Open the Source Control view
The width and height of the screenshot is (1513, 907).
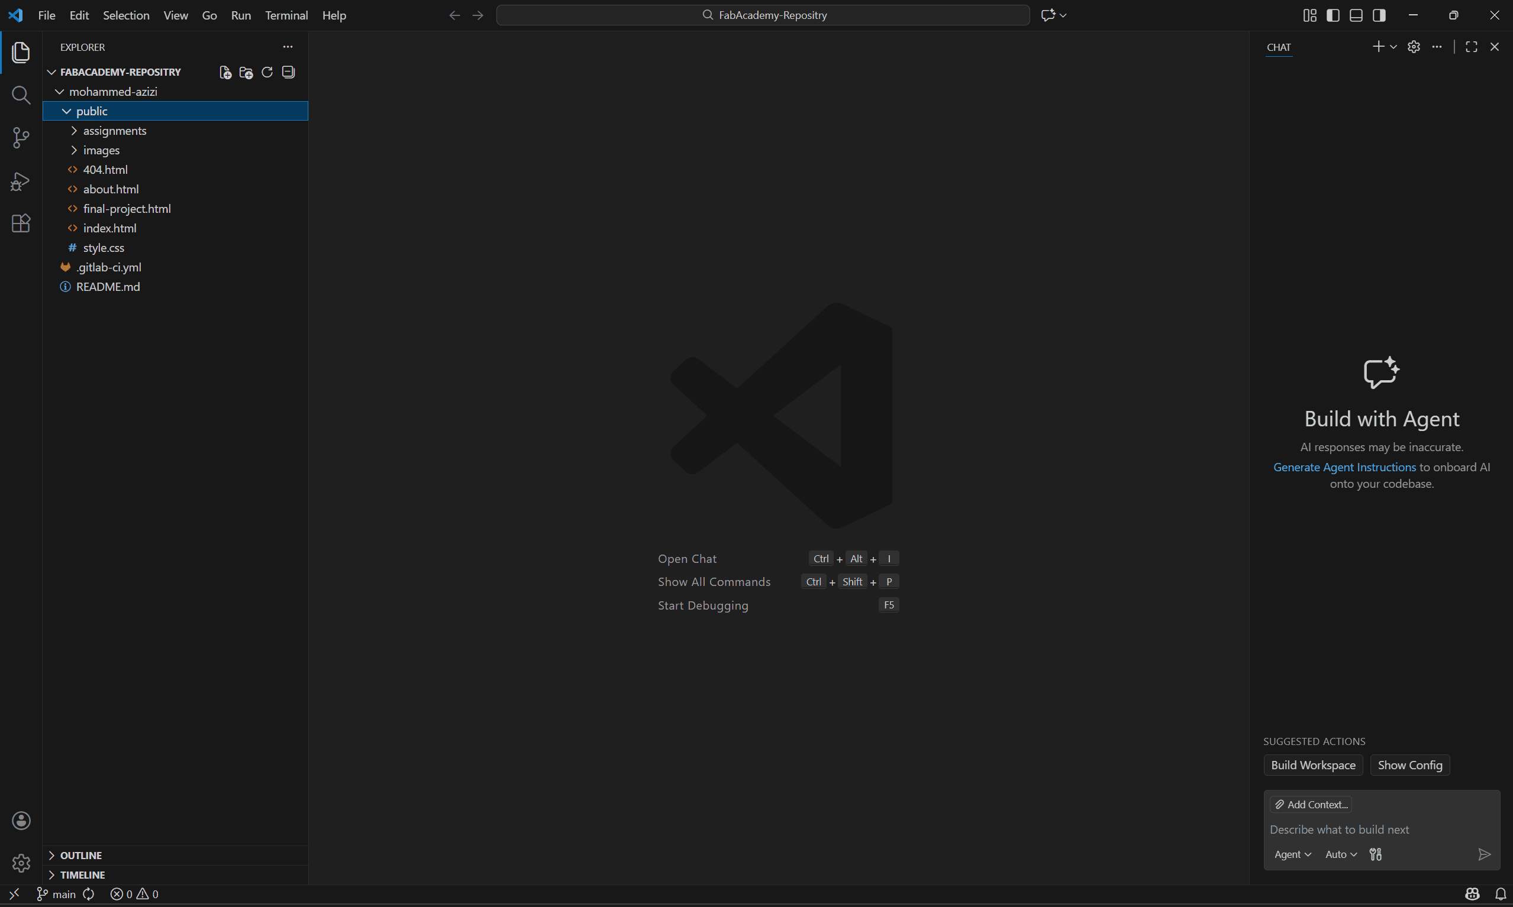coord(21,138)
